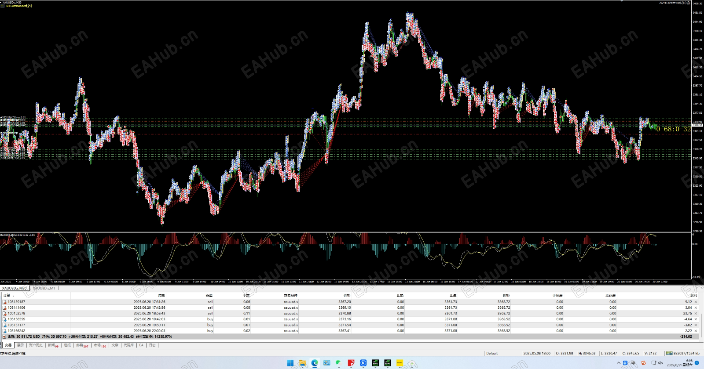Click the yellow 0-68:0-32 chart label
Image resolution: width=704 pixels, height=369 pixels.
pyautogui.click(x=673, y=129)
